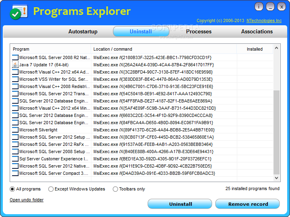Select Microsoft SQL Server 2012 RsFx ... row
This screenshot has height=217, width=290.
pos(142,144)
